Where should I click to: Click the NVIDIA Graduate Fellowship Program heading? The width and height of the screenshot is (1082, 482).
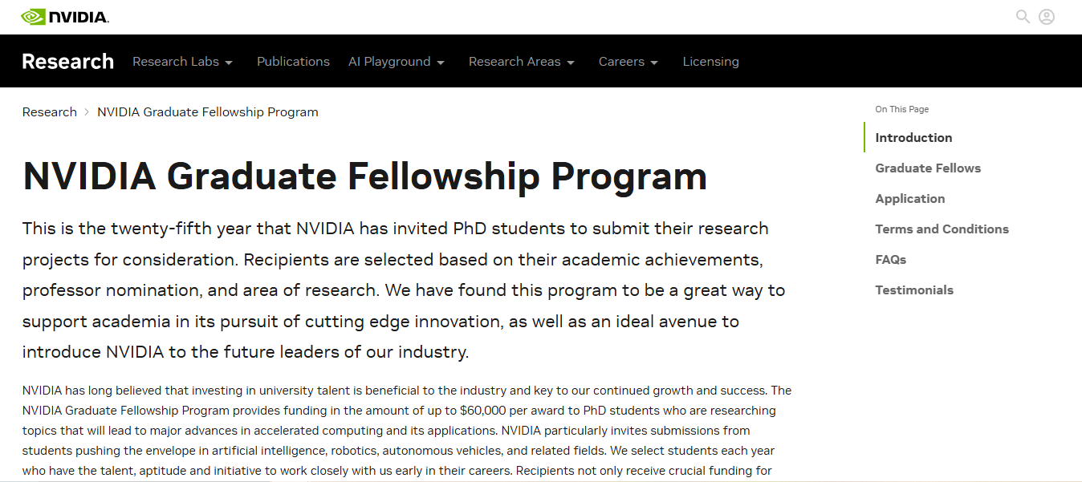point(364,176)
